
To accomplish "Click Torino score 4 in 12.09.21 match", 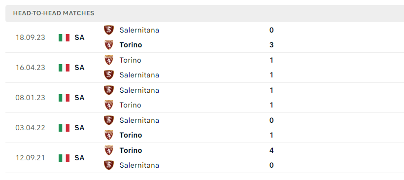I will [271, 150].
